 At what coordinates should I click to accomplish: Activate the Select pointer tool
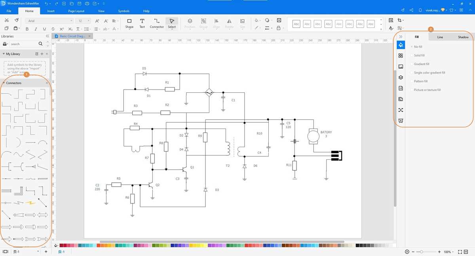[172, 23]
